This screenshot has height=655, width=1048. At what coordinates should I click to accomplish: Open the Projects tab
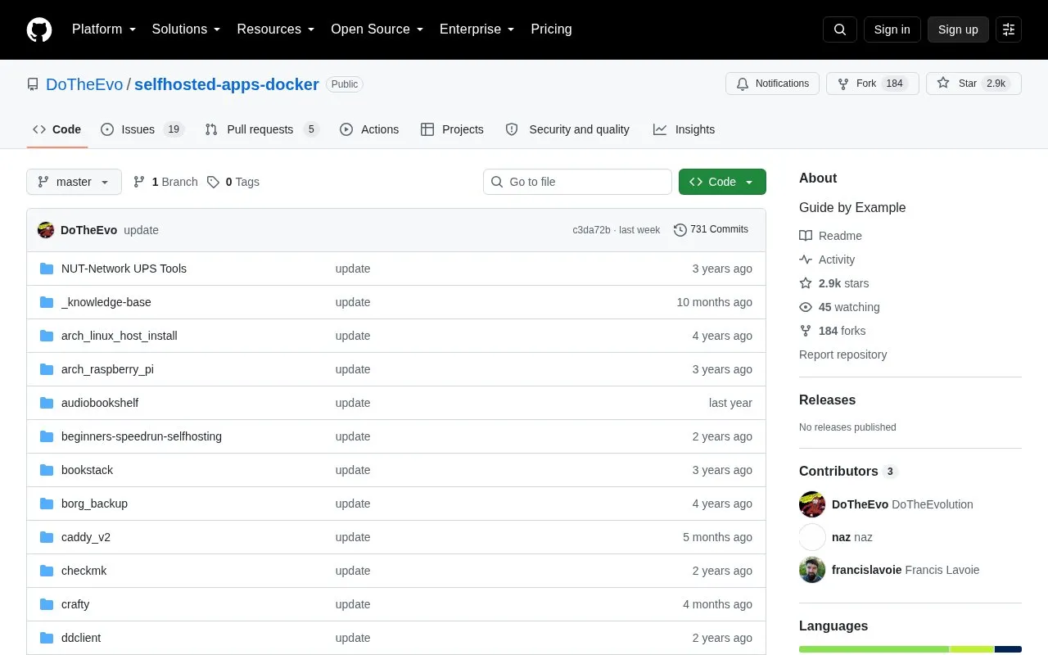point(452,129)
